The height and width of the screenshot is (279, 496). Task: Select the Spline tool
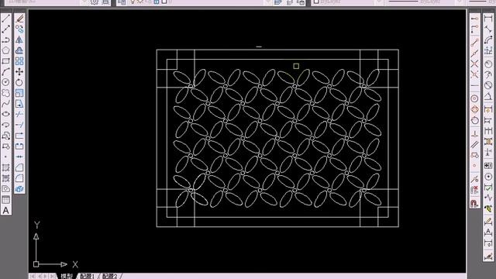(x=5, y=103)
